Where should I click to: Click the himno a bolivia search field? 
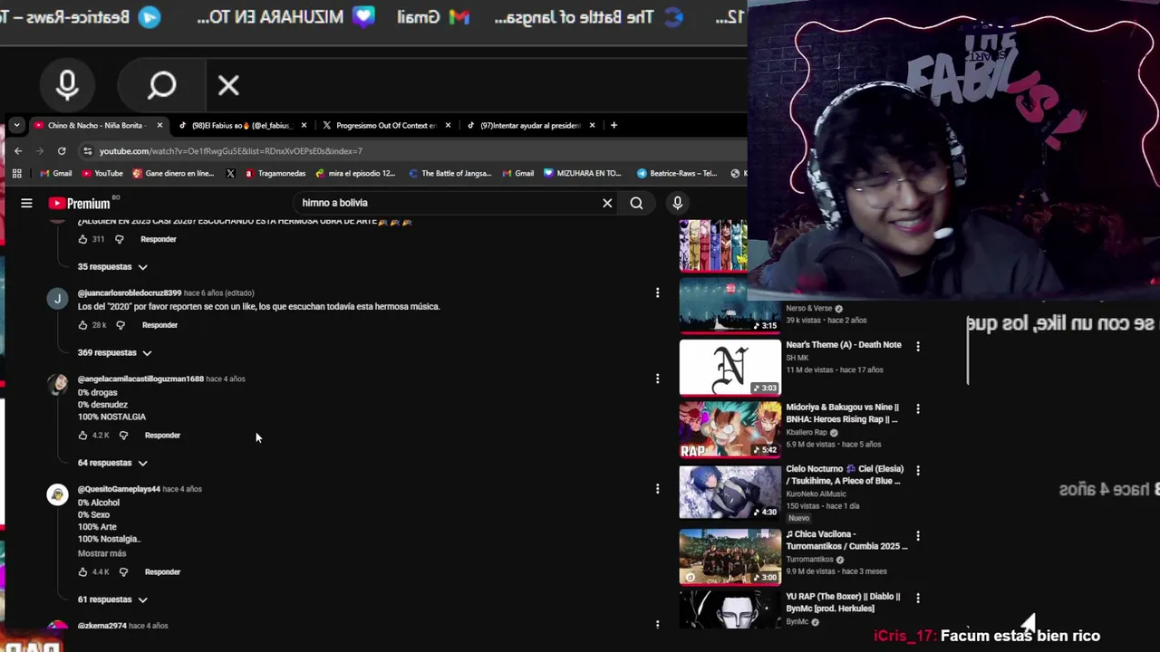click(444, 203)
